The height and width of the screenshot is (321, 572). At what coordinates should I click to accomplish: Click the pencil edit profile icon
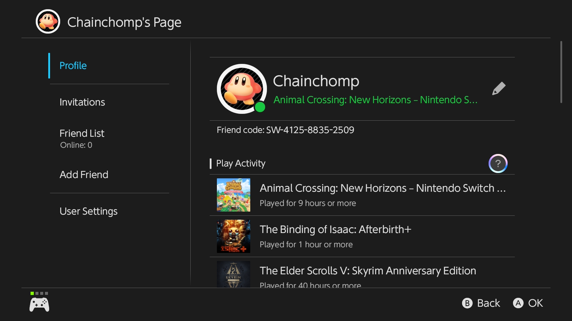pyautogui.click(x=499, y=88)
